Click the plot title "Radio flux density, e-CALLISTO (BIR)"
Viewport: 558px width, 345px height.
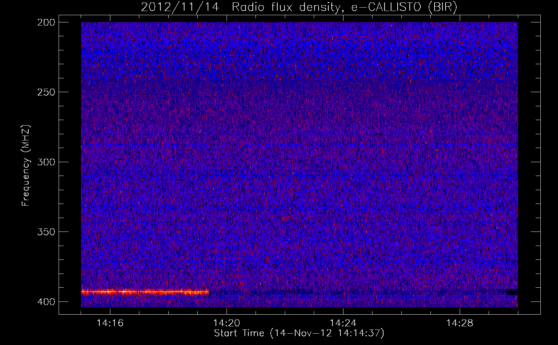point(345,7)
